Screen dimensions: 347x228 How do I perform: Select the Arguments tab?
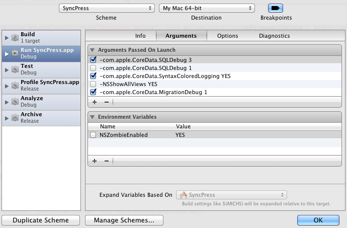(181, 36)
